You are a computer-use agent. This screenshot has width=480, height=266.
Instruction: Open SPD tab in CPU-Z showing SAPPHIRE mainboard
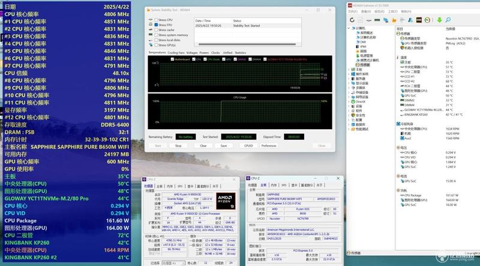284,186
